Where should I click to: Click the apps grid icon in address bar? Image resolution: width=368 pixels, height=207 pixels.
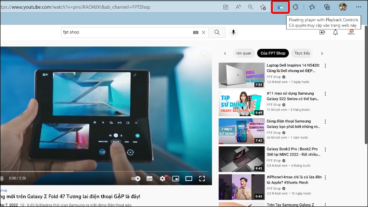[226, 7]
